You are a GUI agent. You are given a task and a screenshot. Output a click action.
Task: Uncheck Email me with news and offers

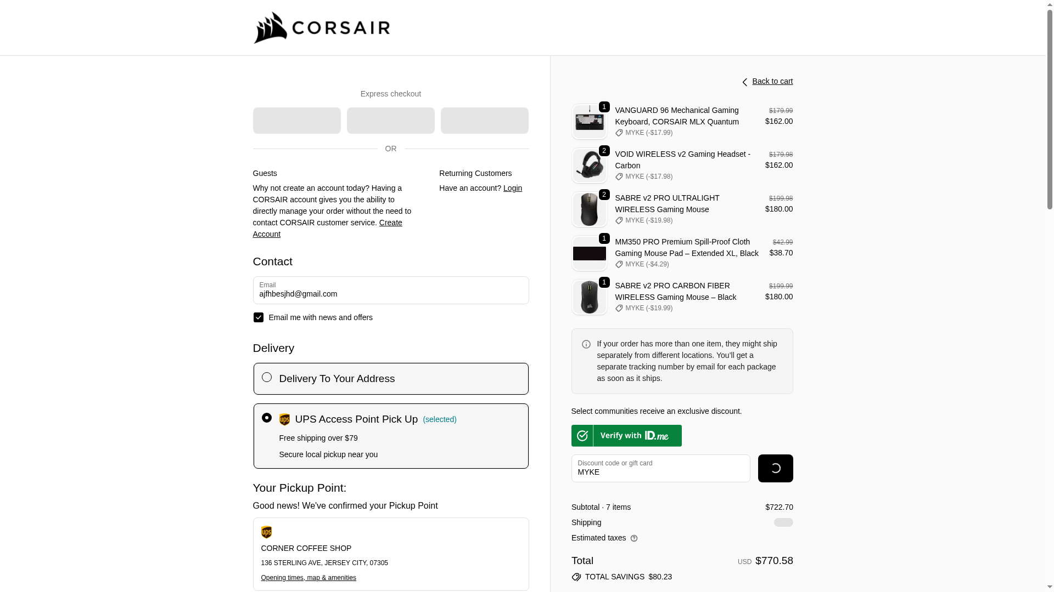click(259, 317)
